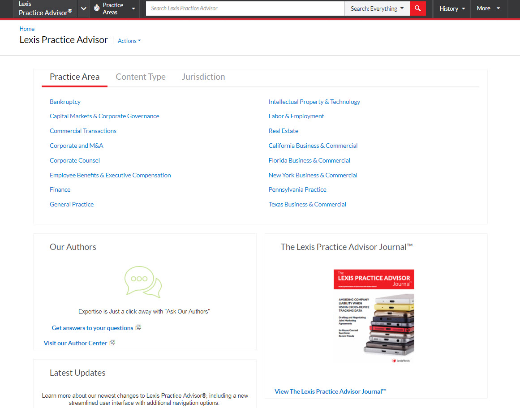Switch to the Content Type tab
This screenshot has width=520, height=408.
point(141,77)
